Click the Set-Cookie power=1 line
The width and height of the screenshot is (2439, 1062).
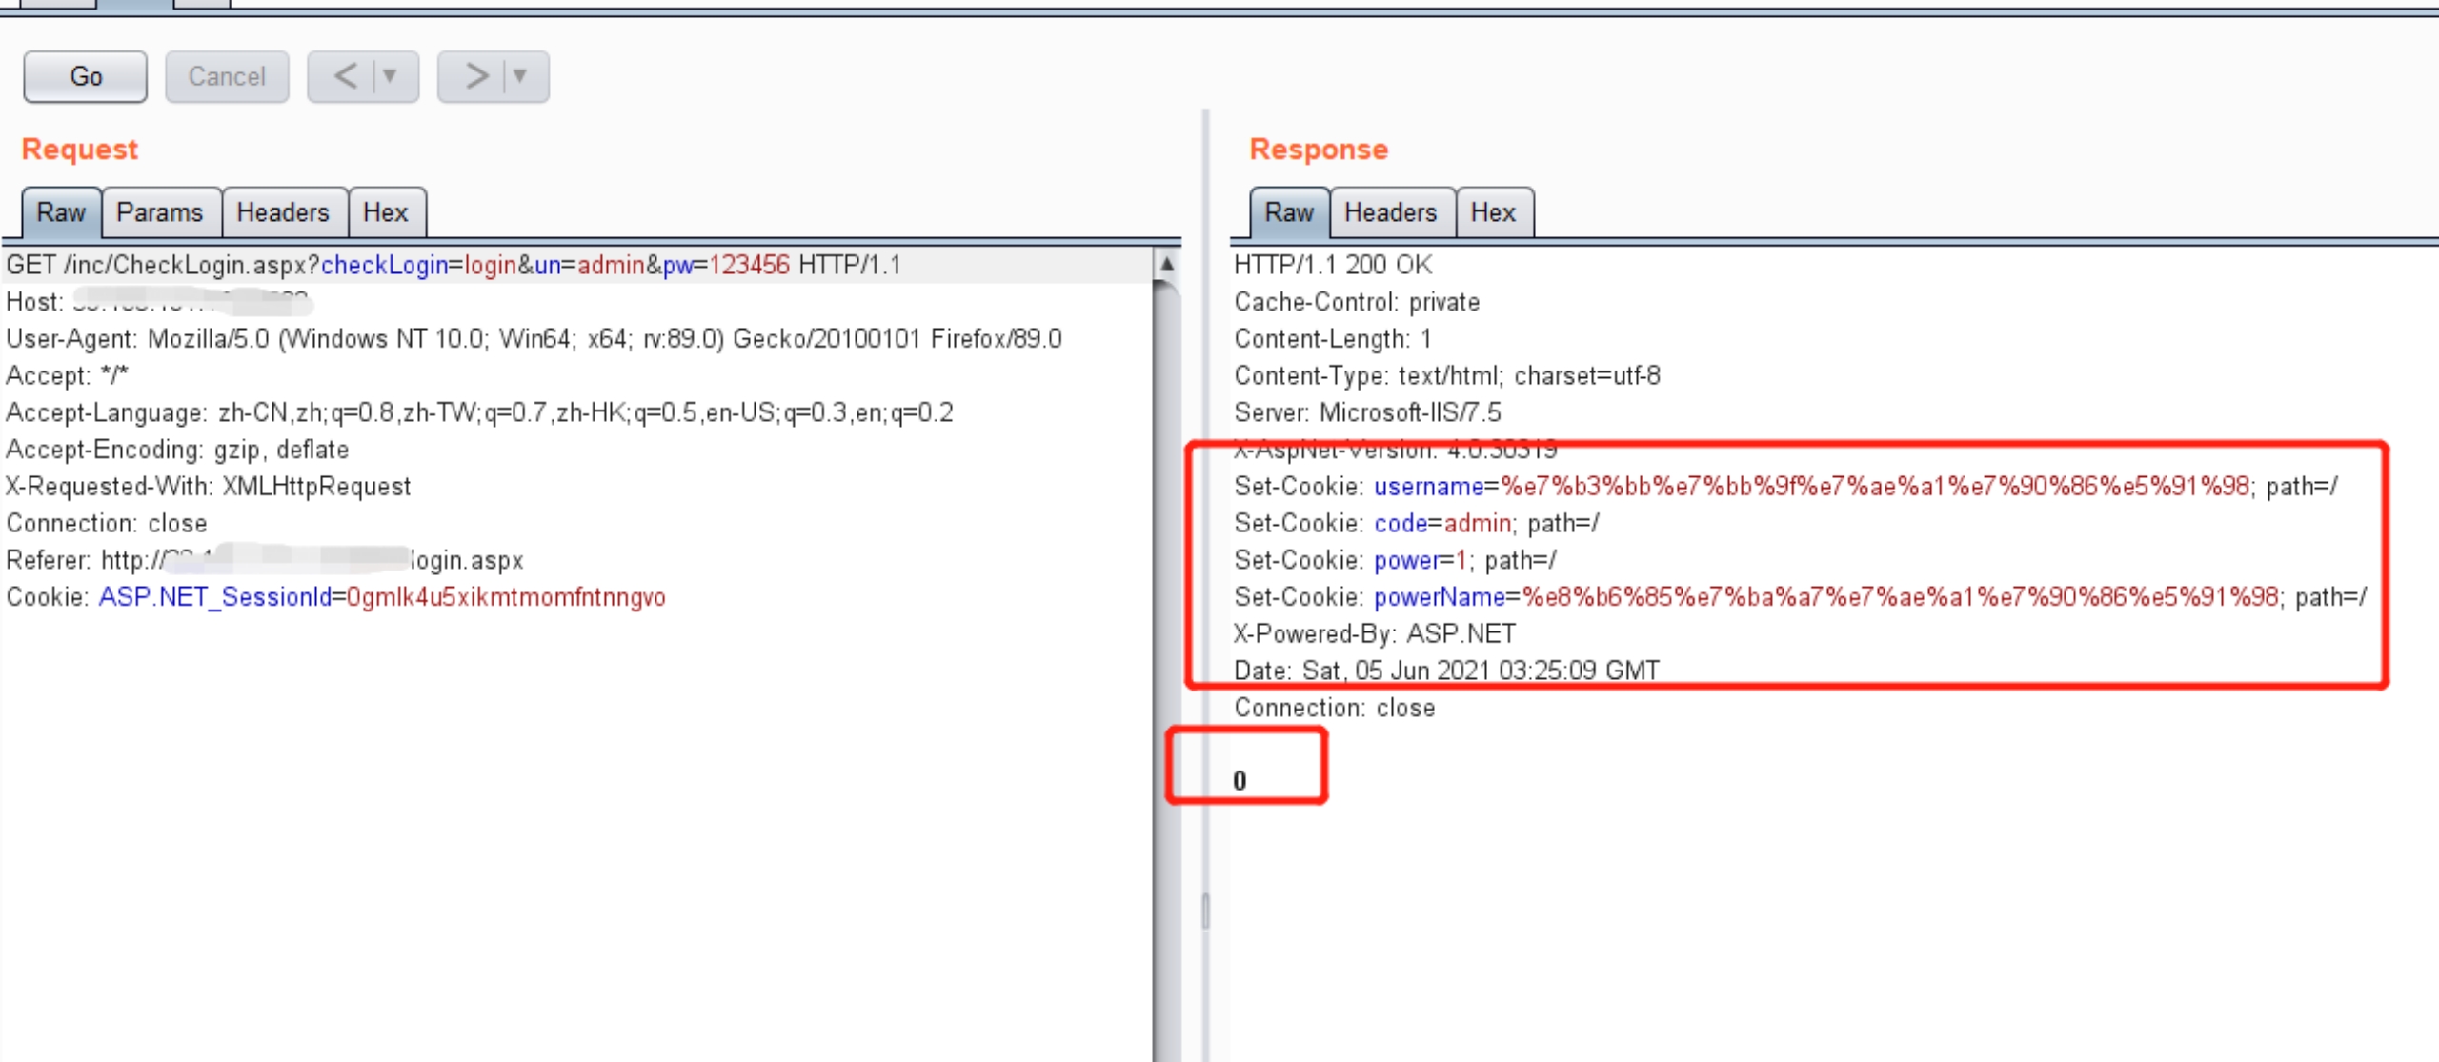[1395, 560]
